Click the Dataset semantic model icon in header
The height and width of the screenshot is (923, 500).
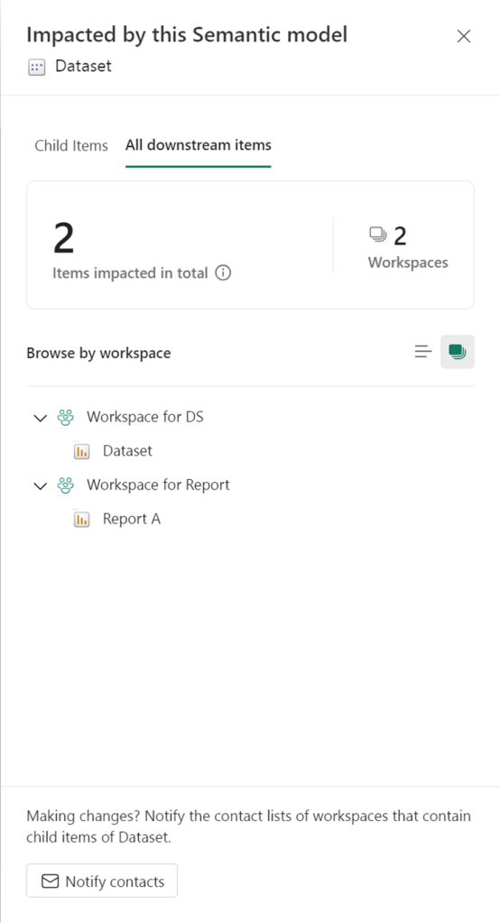click(x=36, y=67)
